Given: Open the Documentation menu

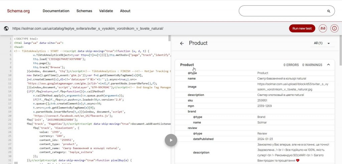Looking at the screenshot, I should tap(56, 11).
